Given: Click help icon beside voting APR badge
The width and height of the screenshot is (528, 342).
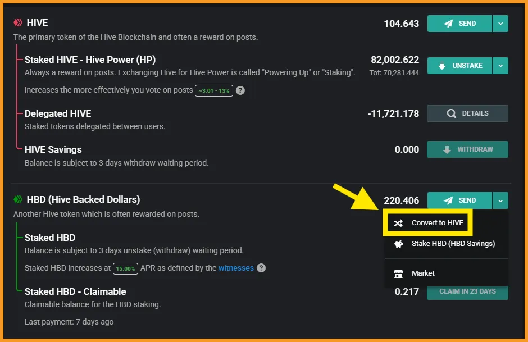Looking at the screenshot, I should click(x=240, y=90).
